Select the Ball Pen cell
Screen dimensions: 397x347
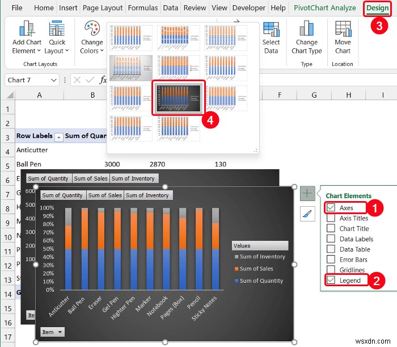tap(39, 164)
